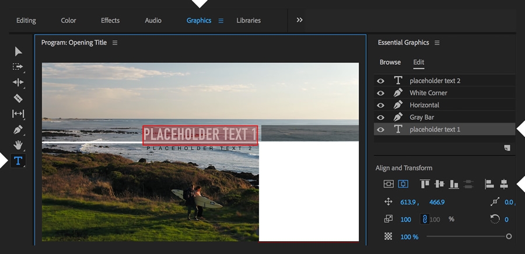This screenshot has height=254, width=525.
Task: Switch to the Audio workspace
Action: 153,20
